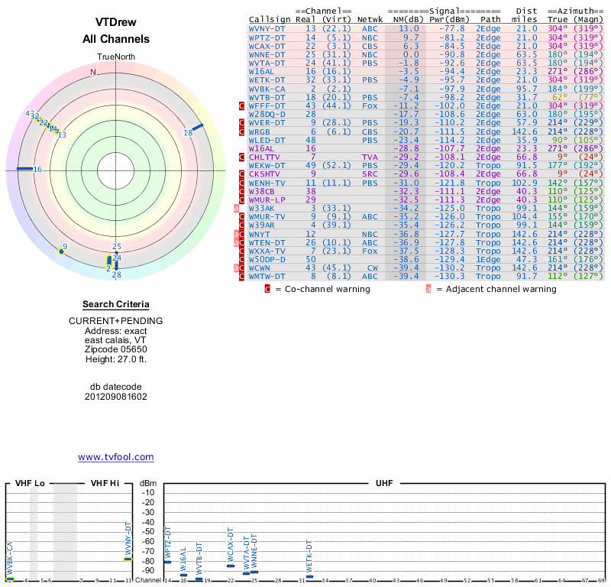Click the WCAX-DT callsign entry

267,46
